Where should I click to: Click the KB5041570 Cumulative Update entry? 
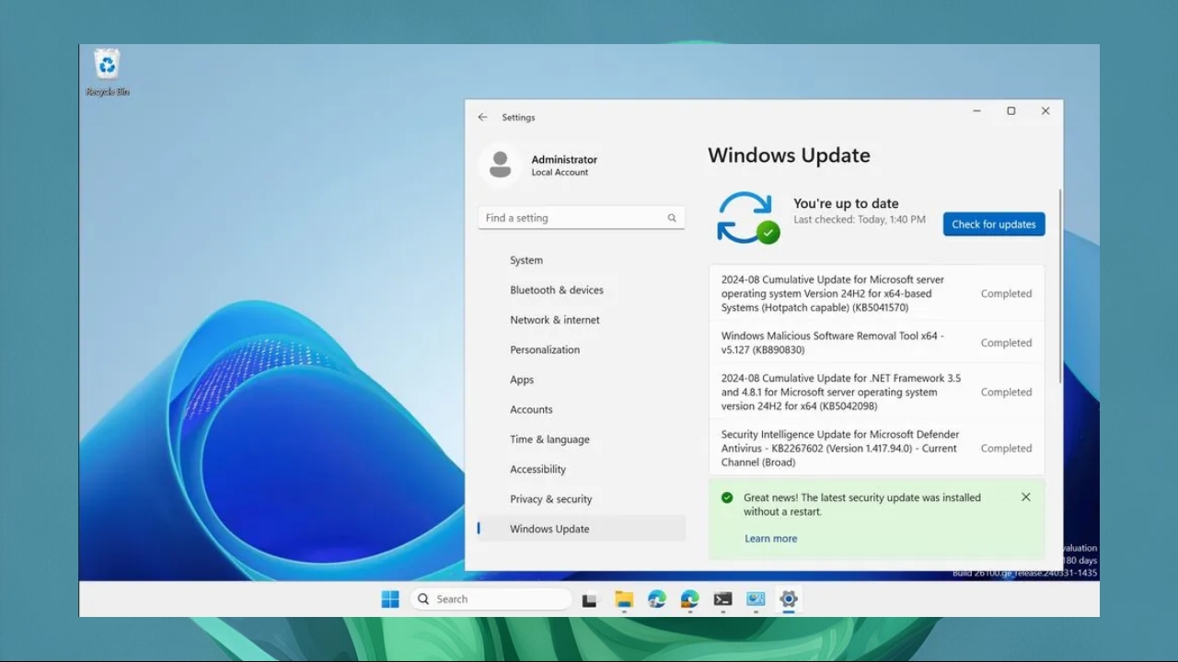pyautogui.click(x=877, y=293)
